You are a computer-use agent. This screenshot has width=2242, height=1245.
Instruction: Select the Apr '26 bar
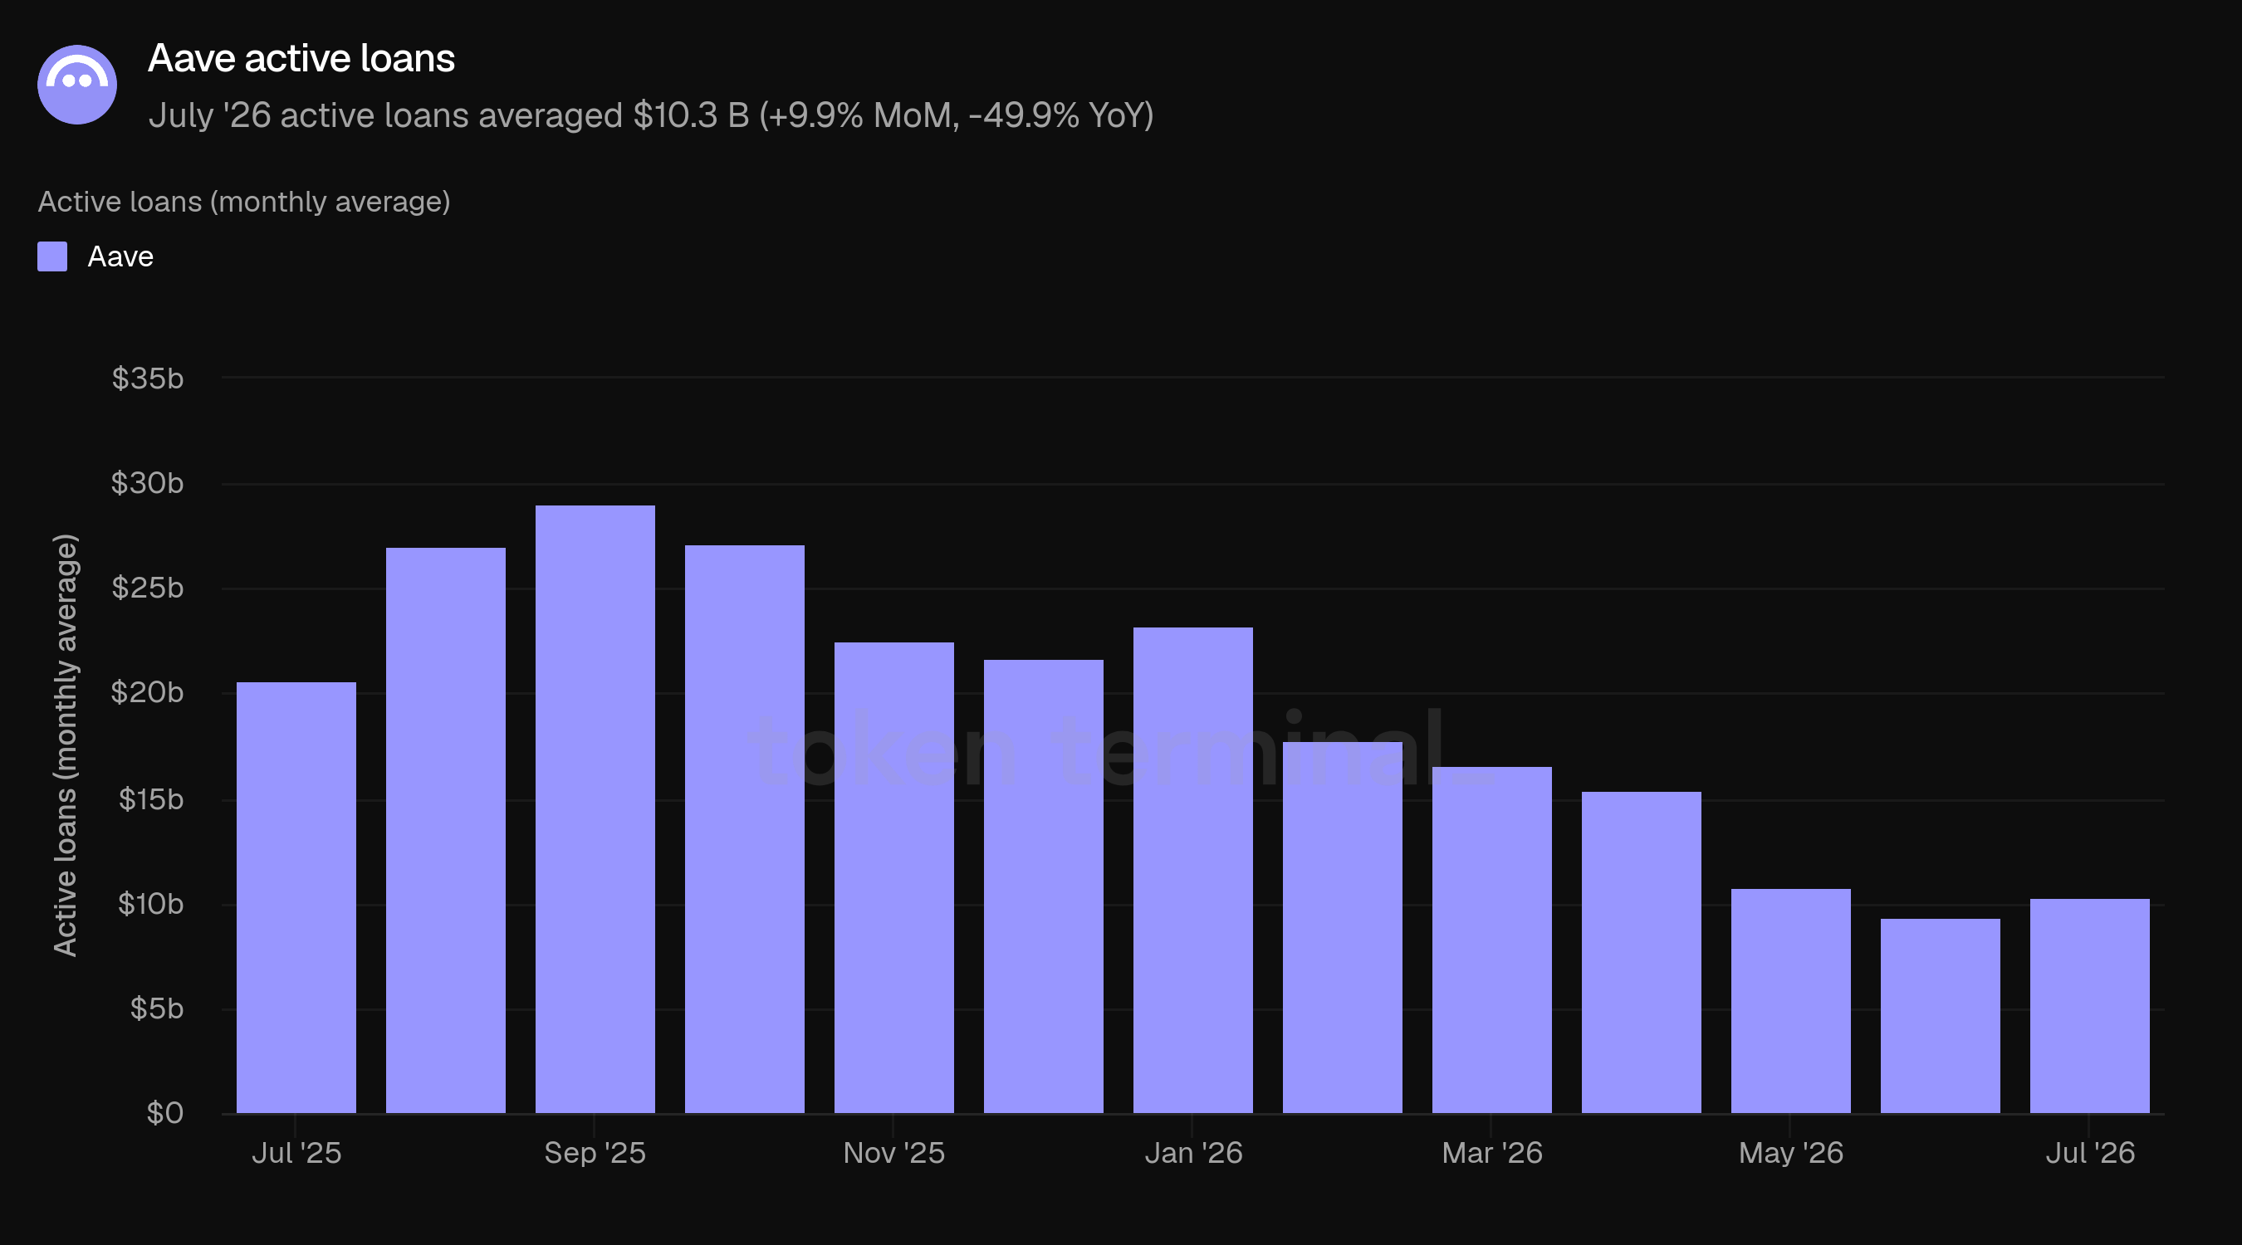[x=1642, y=953]
